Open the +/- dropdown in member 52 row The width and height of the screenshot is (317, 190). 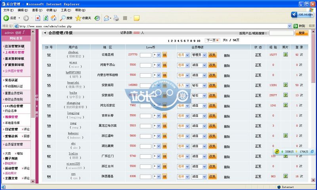pos(157,55)
